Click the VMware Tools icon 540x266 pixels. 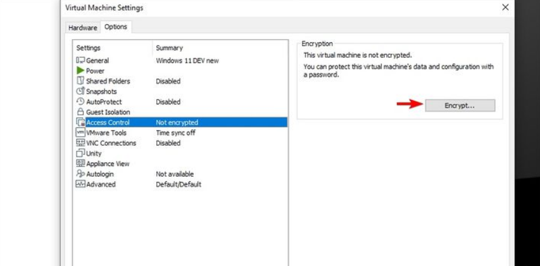pos(80,133)
